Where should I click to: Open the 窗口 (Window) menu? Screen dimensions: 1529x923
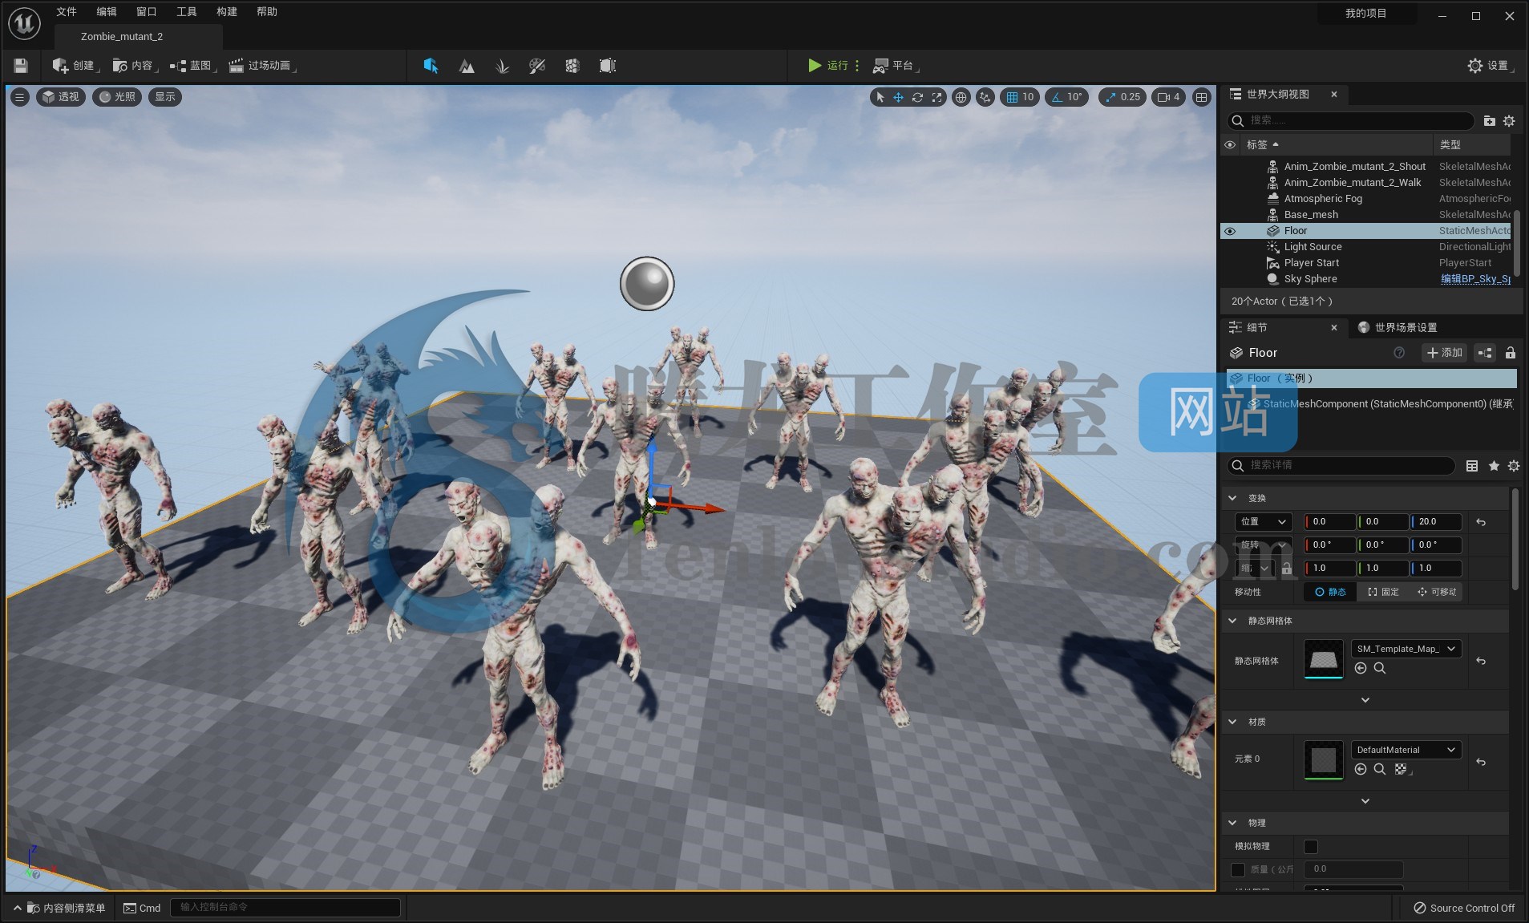(147, 12)
